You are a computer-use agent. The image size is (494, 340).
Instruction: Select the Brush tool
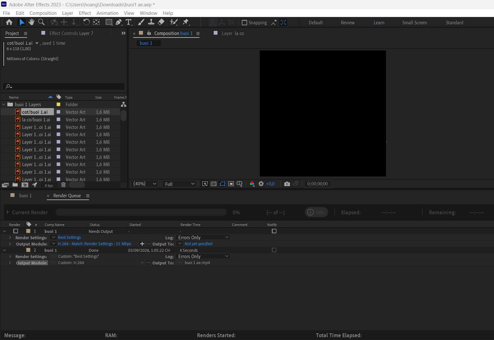point(141,22)
